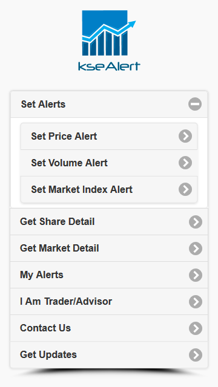Open Contact Us
Image resolution: width=218 pixels, height=387 pixels.
(109, 328)
